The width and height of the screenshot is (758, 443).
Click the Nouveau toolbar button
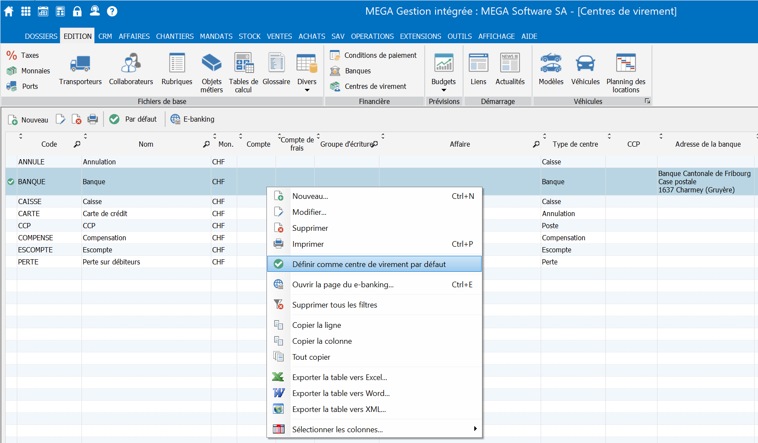pos(28,119)
